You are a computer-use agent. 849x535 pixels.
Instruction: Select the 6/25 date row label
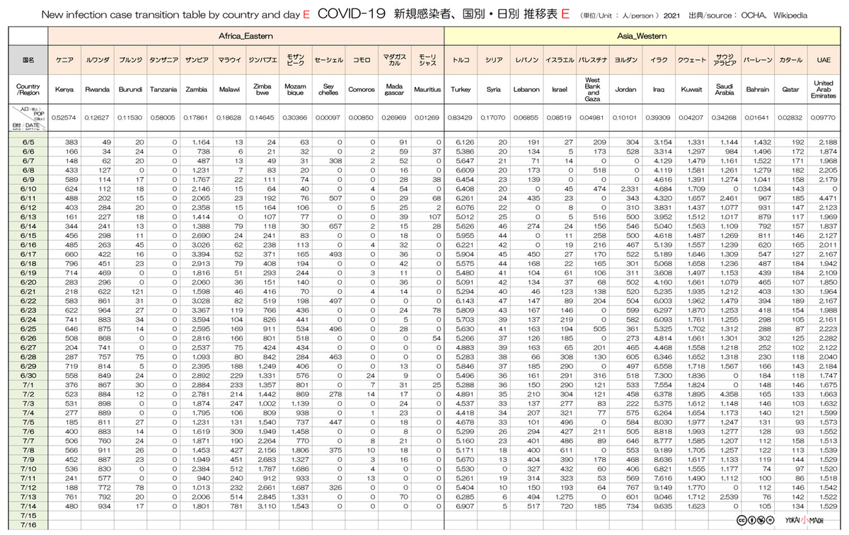(28, 328)
